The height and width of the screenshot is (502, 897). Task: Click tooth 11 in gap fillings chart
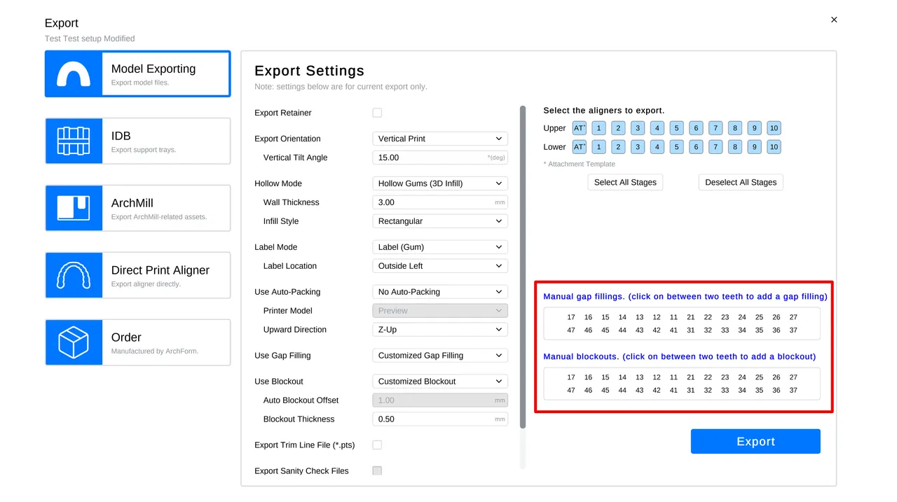coord(673,317)
